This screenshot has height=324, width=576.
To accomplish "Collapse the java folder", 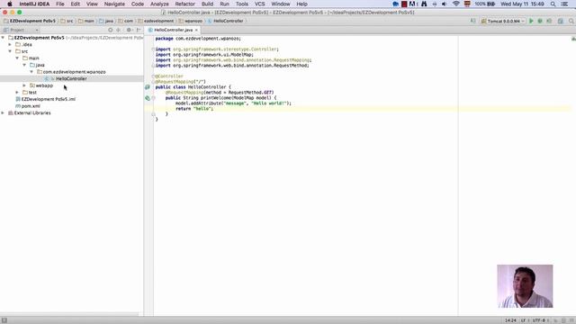I will pos(24,65).
